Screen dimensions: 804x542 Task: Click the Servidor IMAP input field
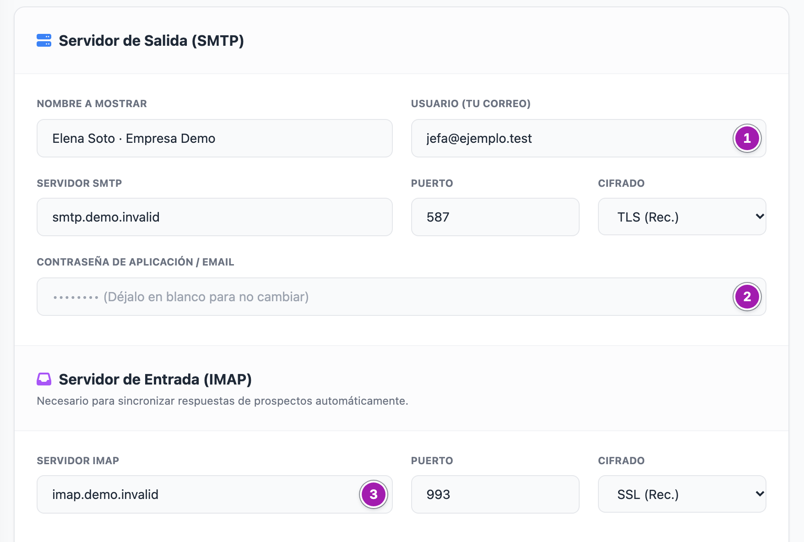(215, 494)
